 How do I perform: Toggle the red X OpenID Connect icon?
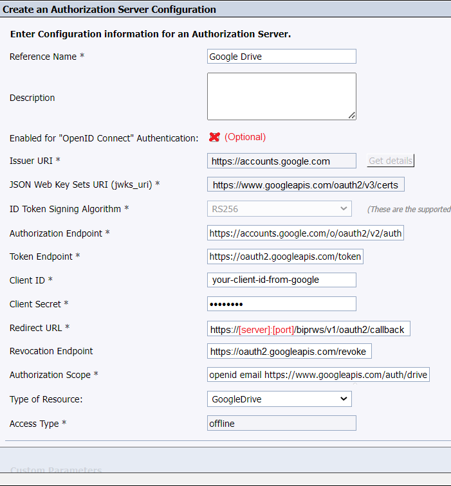pos(214,137)
